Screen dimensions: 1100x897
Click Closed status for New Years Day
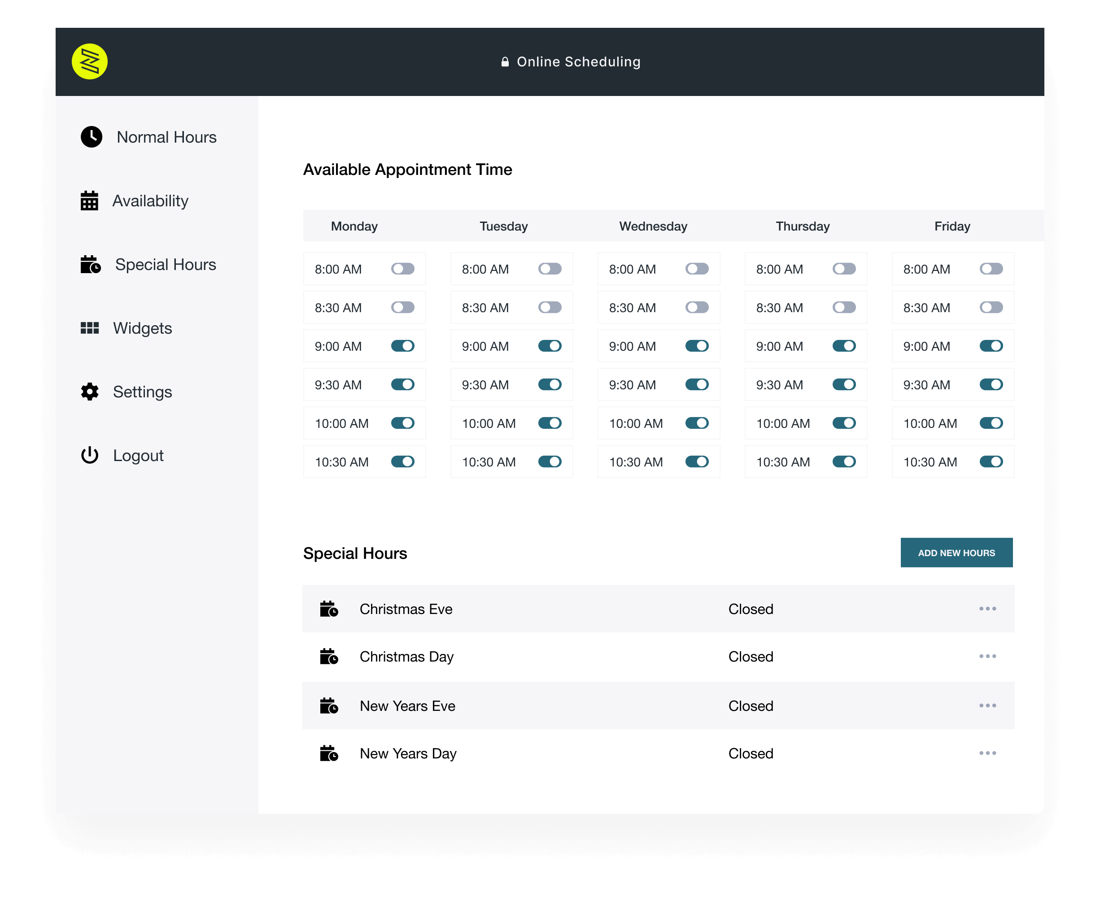tap(751, 753)
